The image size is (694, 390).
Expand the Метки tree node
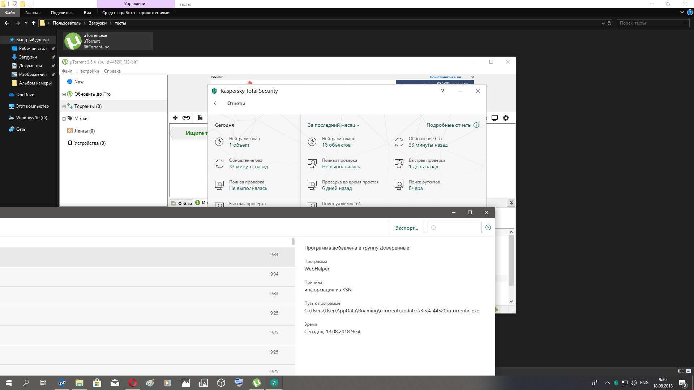tap(64, 119)
